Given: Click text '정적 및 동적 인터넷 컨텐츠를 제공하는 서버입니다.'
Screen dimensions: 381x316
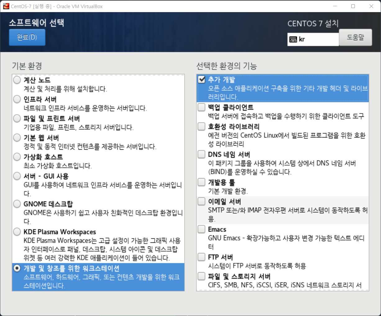Looking at the screenshot, I should point(90,147).
